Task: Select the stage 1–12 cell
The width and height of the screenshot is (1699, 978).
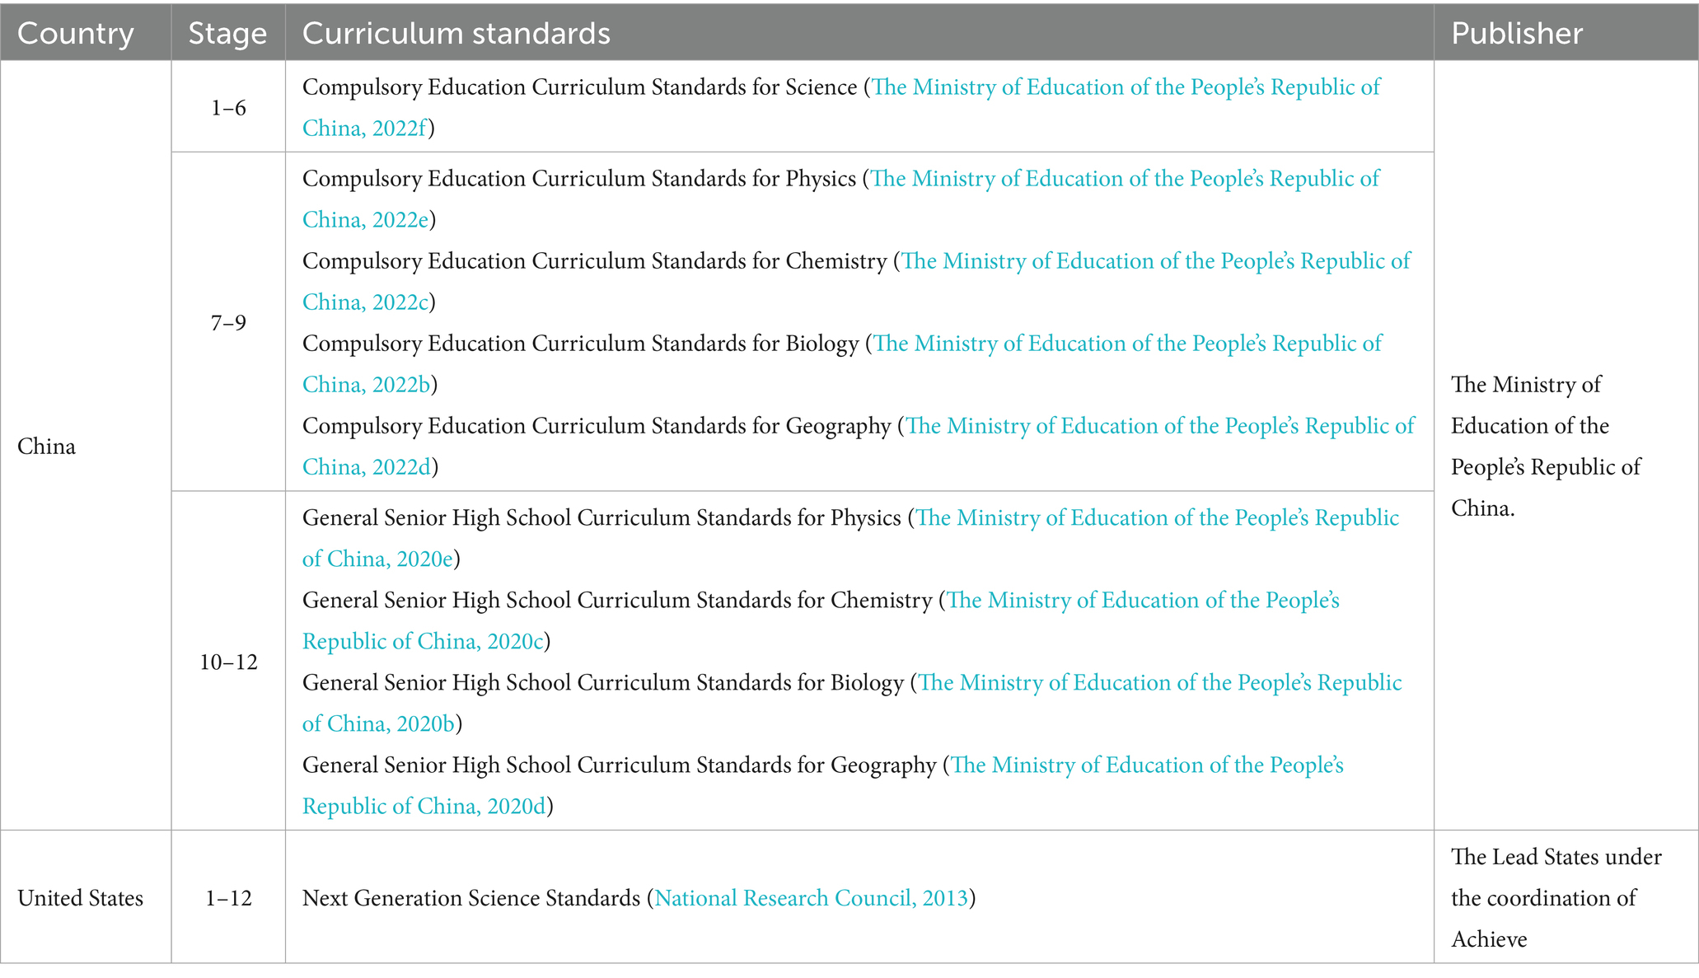Action: click(228, 898)
